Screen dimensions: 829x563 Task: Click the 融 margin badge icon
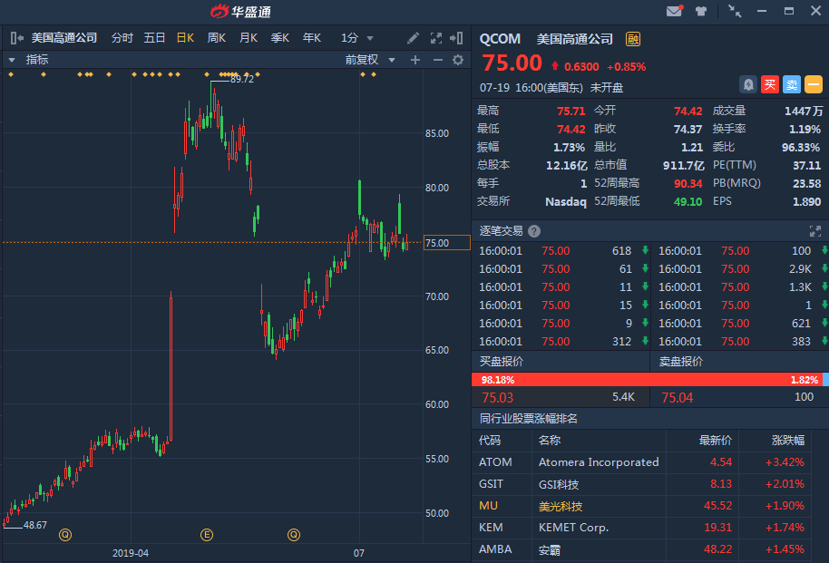(x=633, y=39)
